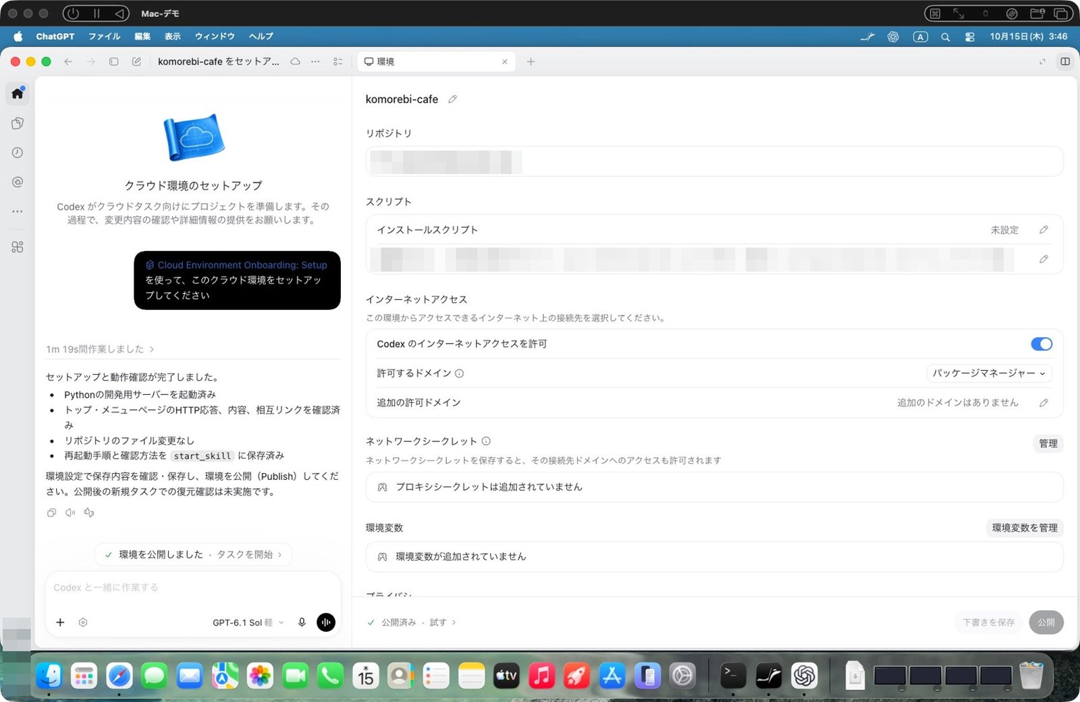This screenshot has height=702, width=1080.
Task: Click the 試す link next to 公開済み
Action: coord(443,622)
